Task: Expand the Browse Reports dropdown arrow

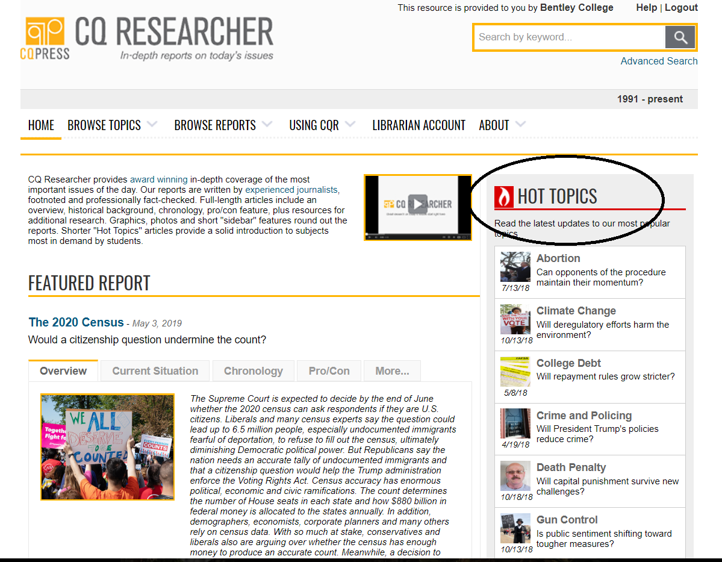Action: click(x=267, y=124)
